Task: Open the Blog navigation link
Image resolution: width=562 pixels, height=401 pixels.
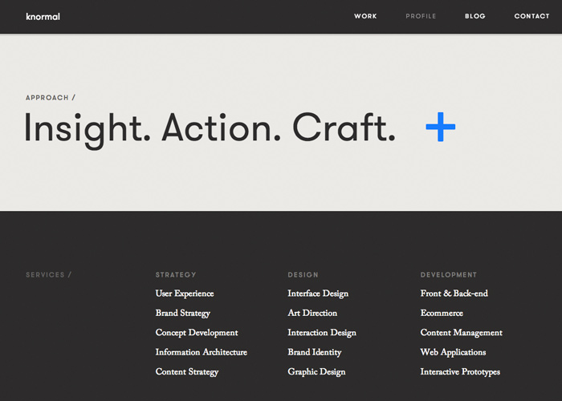Action: [474, 16]
